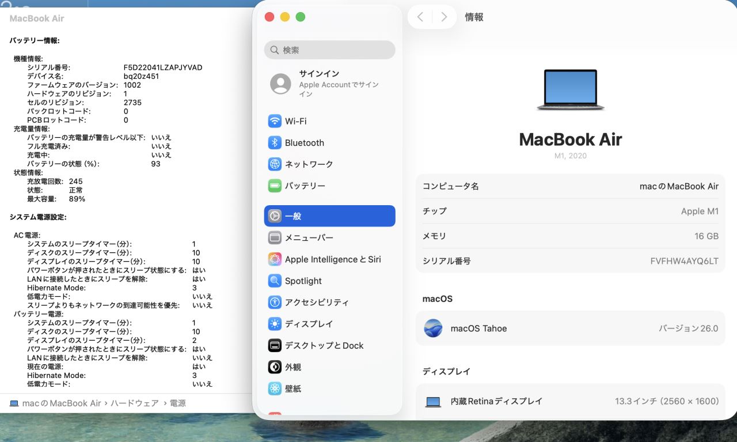Click the macOS Tahoe version row
Viewport: 737px width, 442px height.
[x=570, y=328]
